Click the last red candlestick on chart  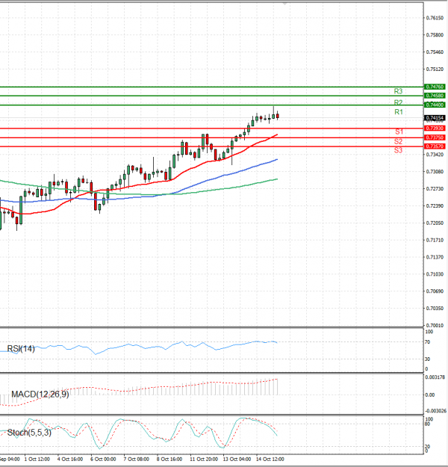pos(278,115)
